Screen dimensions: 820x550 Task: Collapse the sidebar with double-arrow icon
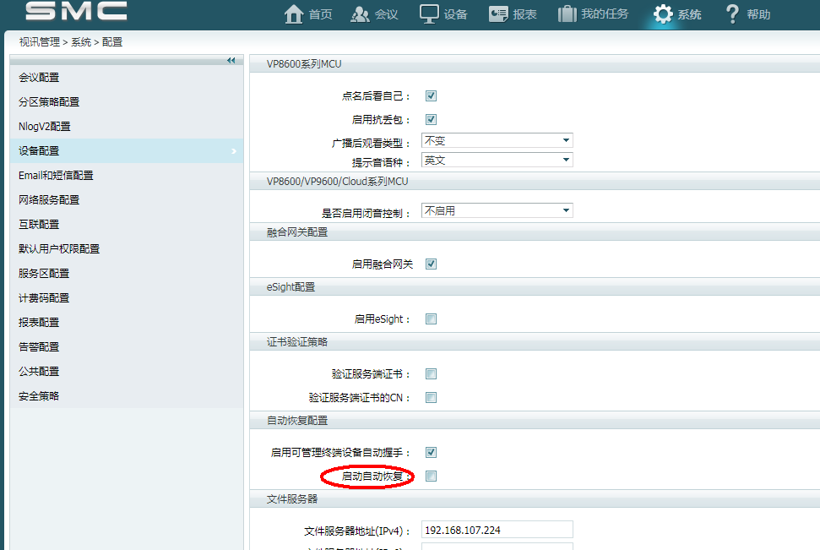coord(231,60)
